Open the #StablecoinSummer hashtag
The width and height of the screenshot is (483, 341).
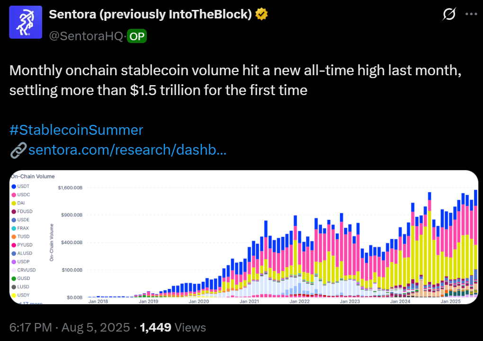(76, 130)
